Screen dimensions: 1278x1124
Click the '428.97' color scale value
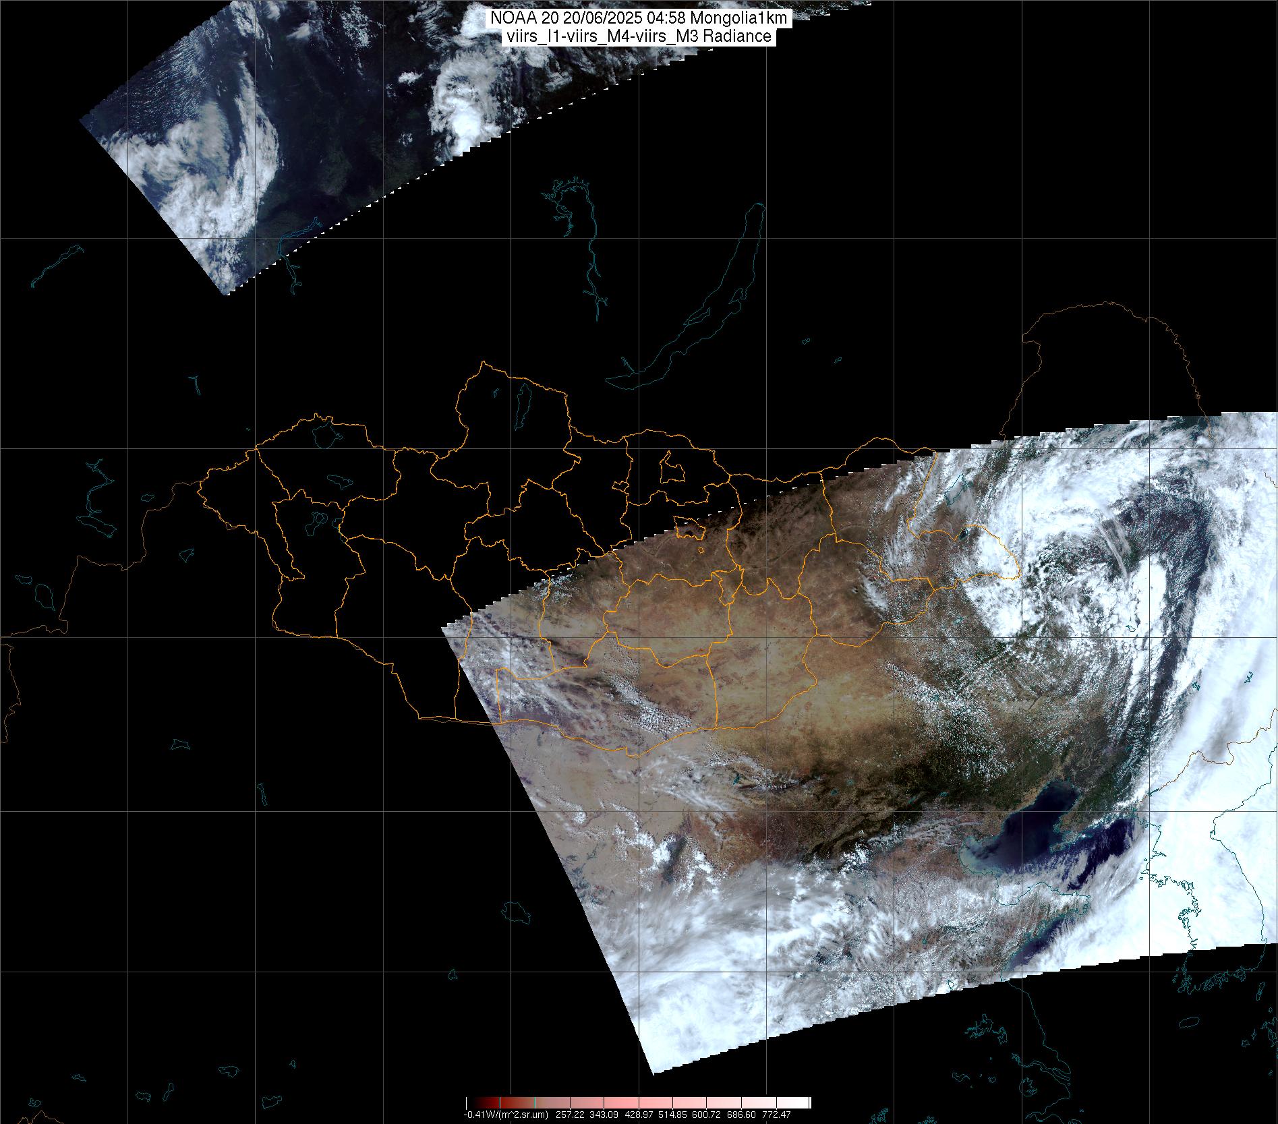[639, 1115]
